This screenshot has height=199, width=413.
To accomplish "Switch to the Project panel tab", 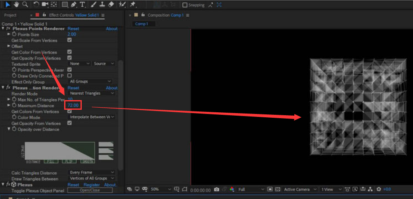I will (10, 15).
